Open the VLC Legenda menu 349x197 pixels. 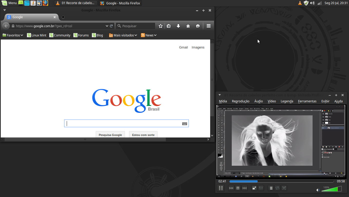click(x=287, y=101)
